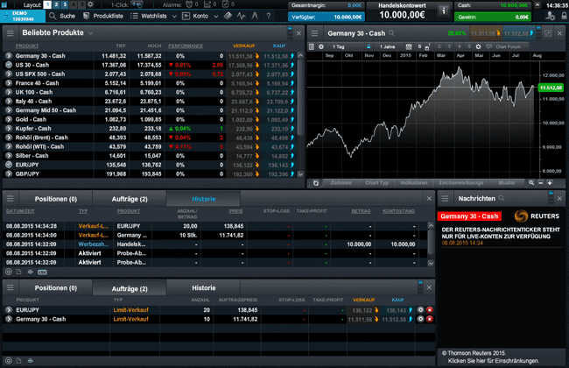
Task: Open the Germany 30 chart panel menu
Action: pyautogui.click(x=314, y=33)
